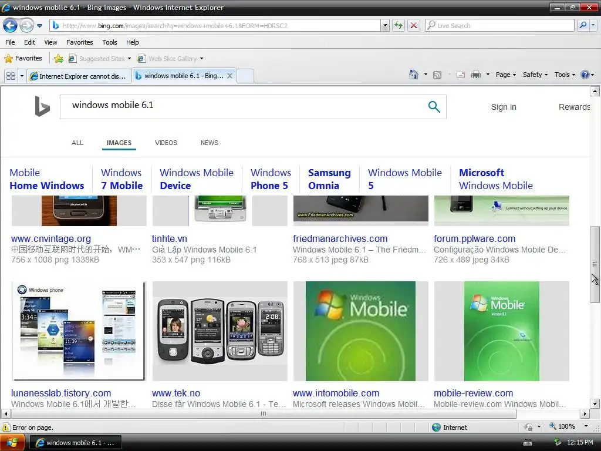Click the Home icon in command bar
This screenshot has height=451, width=601.
pos(414,75)
